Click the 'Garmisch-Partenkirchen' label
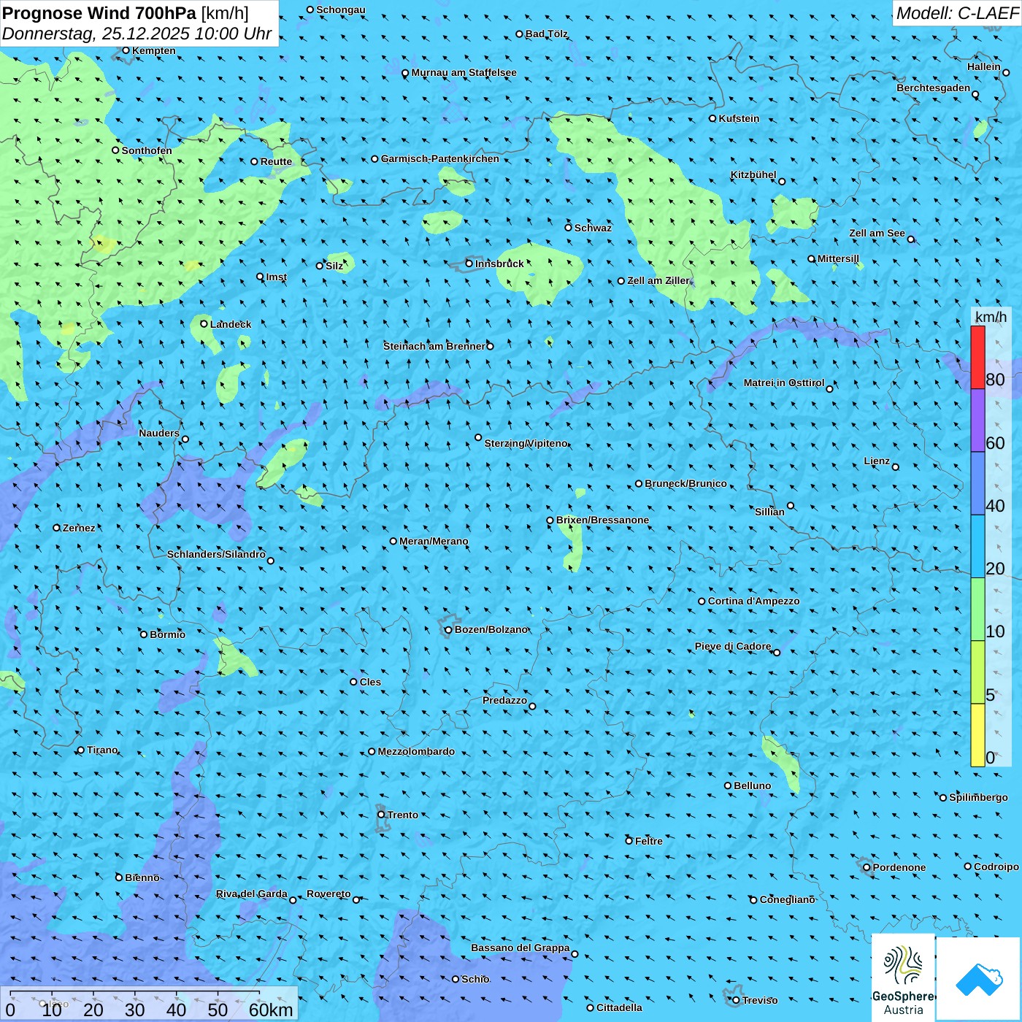Viewport: 1022px width, 1022px height. pyautogui.click(x=440, y=159)
